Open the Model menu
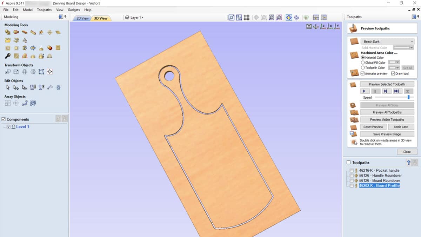The width and height of the screenshot is (421, 237). [28, 10]
